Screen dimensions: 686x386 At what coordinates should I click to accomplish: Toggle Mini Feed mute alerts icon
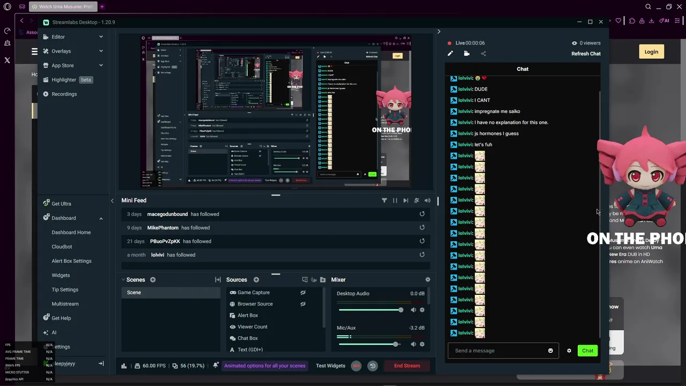[416, 201]
